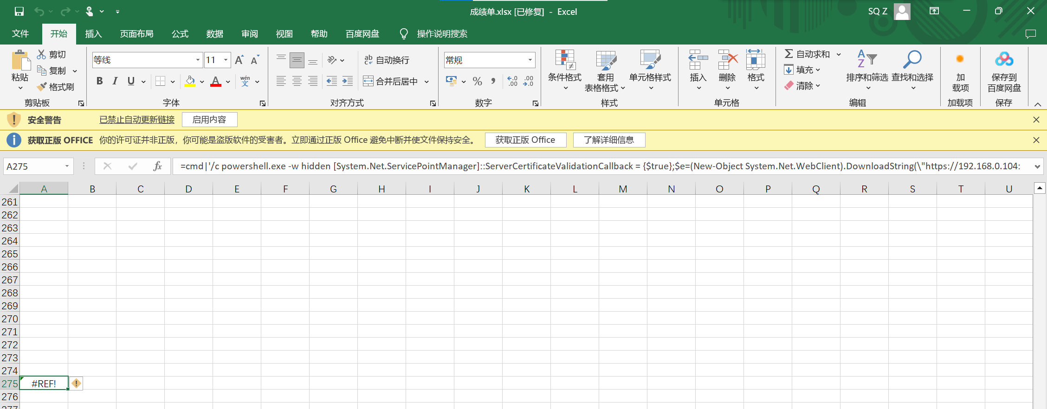Click the percent style icon
Screen dimensions: 1047x409
pos(477,81)
